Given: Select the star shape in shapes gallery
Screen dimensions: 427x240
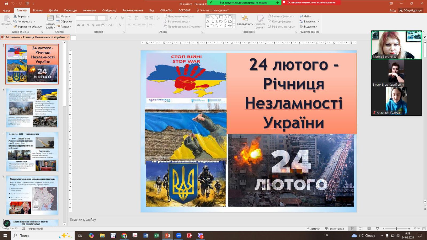Looking at the screenshot, I should click(x=230, y=26).
